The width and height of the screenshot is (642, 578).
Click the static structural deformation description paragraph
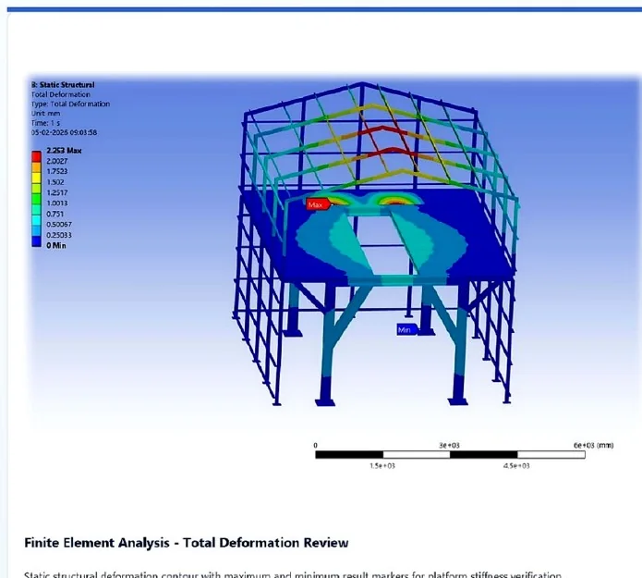tap(293, 574)
